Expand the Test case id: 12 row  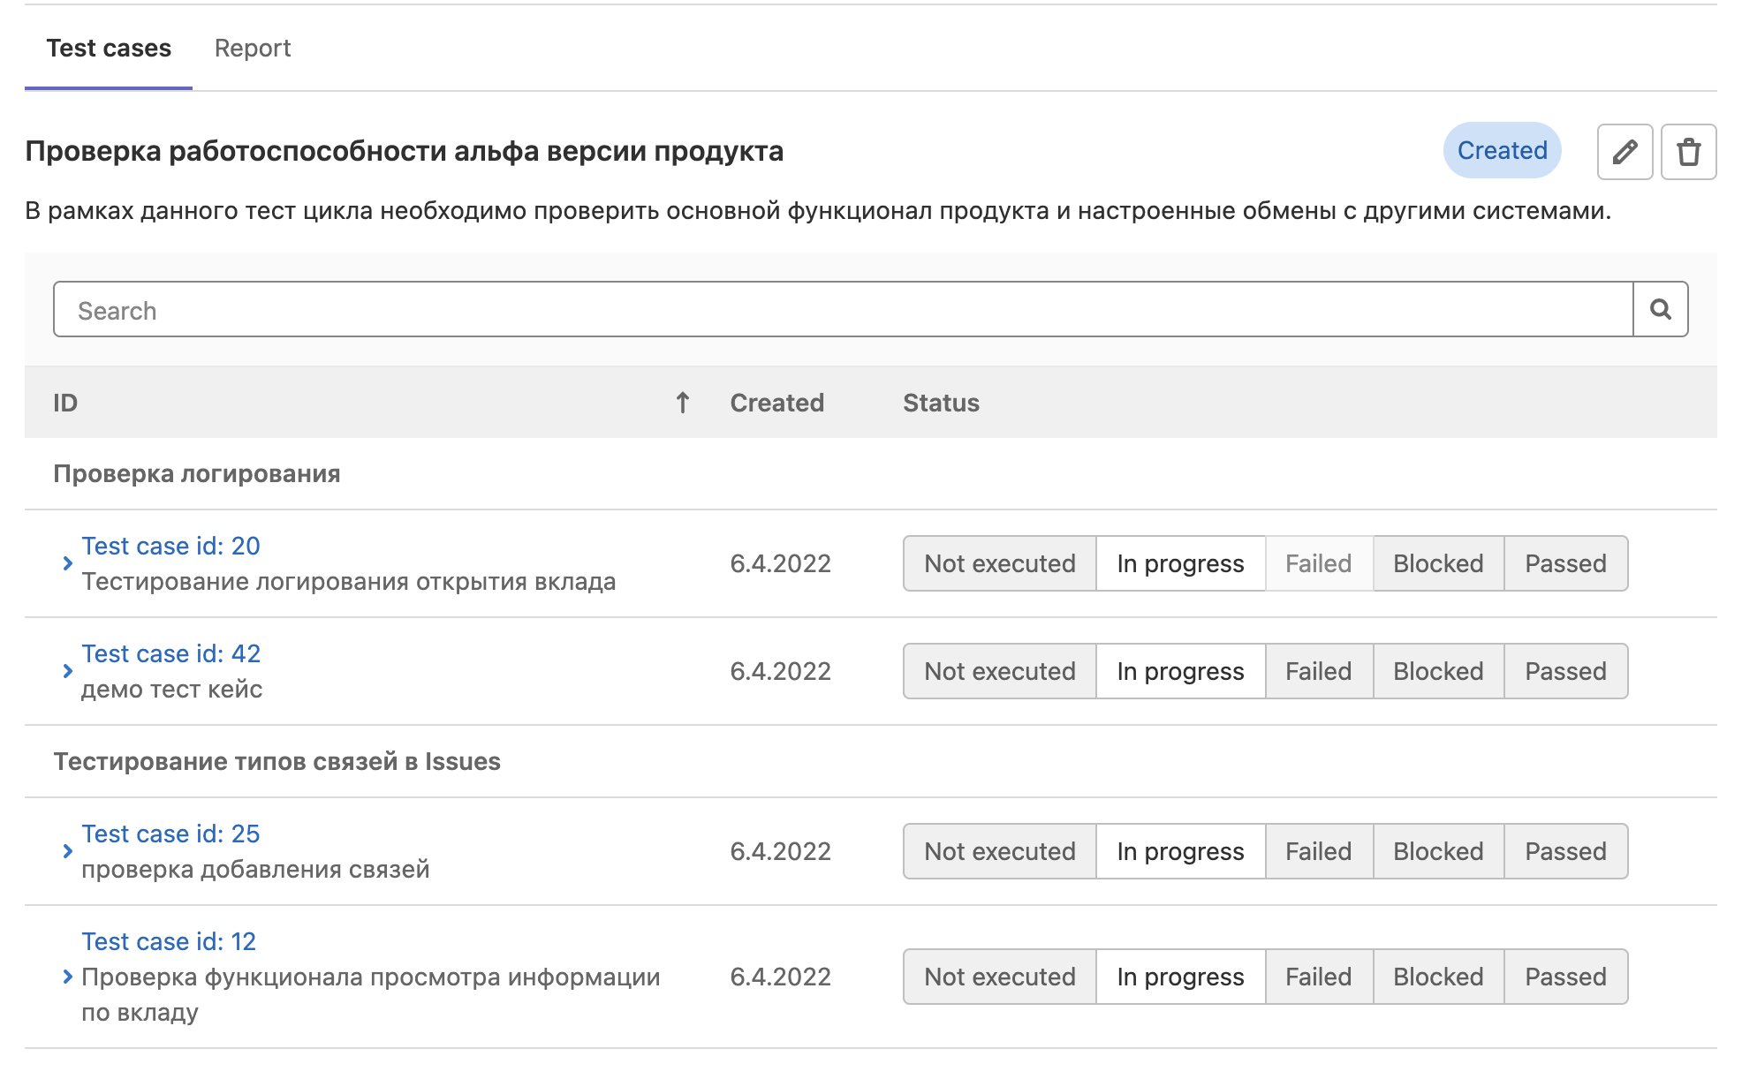pos(67,977)
